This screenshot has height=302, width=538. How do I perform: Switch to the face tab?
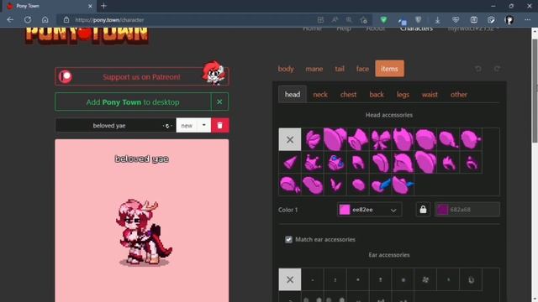coord(362,69)
